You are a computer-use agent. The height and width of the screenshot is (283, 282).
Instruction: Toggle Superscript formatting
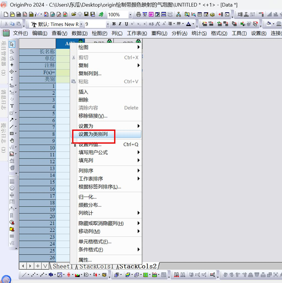tap(132, 24)
